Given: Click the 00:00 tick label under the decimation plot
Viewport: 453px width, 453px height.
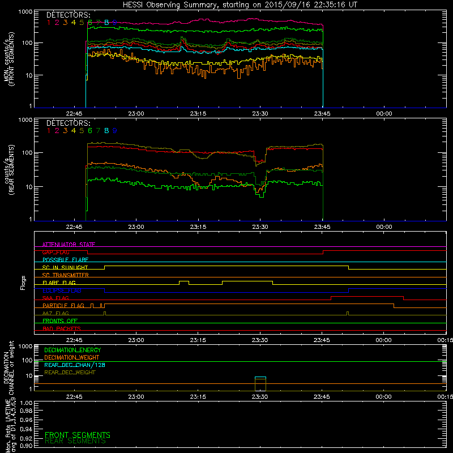Looking at the screenshot, I should pos(384,397).
